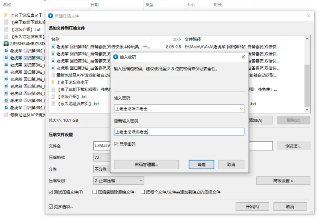Image resolution: width=319 pixels, height=219 pixels.
Task: Expand the 输入密码 combo box dropdown
Action: (240, 109)
